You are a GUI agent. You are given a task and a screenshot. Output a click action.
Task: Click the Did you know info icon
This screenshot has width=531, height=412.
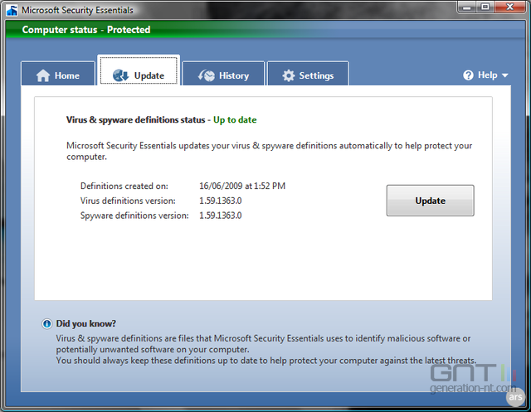(x=46, y=323)
